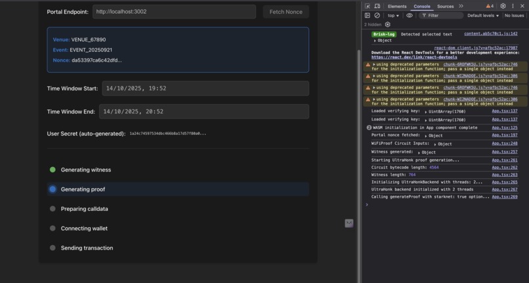The height and width of the screenshot is (283, 529).
Task: Open source link App.tsx:197
Action: pos(504,135)
